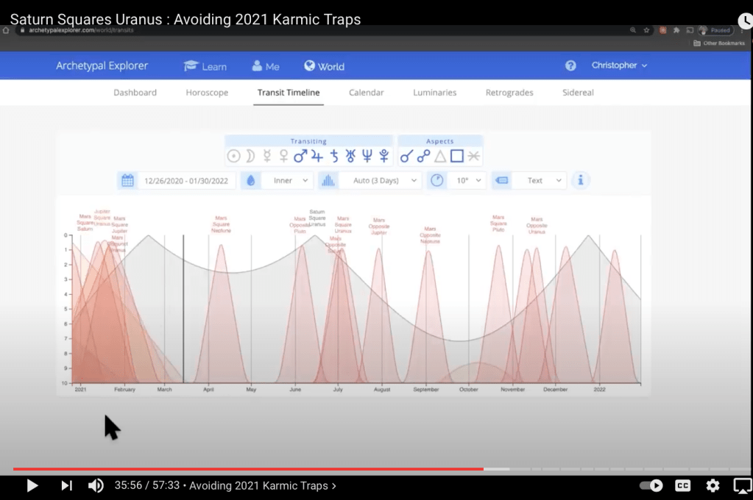Select the Saturn transiting glyph
The height and width of the screenshot is (500, 753).
tap(334, 156)
